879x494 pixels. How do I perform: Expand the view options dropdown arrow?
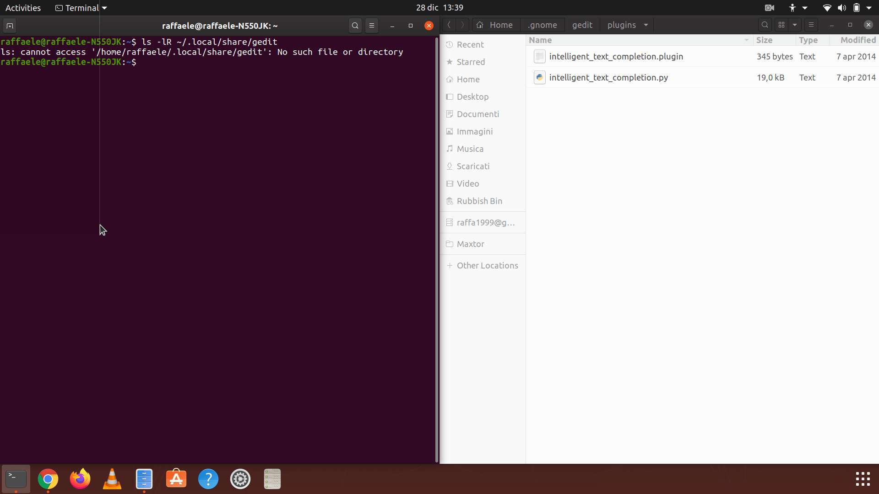click(795, 25)
